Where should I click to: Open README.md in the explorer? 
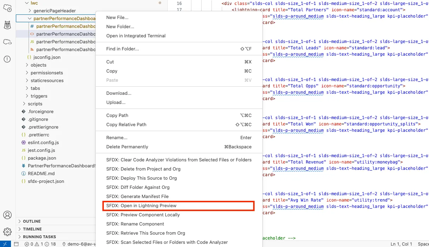click(x=41, y=174)
